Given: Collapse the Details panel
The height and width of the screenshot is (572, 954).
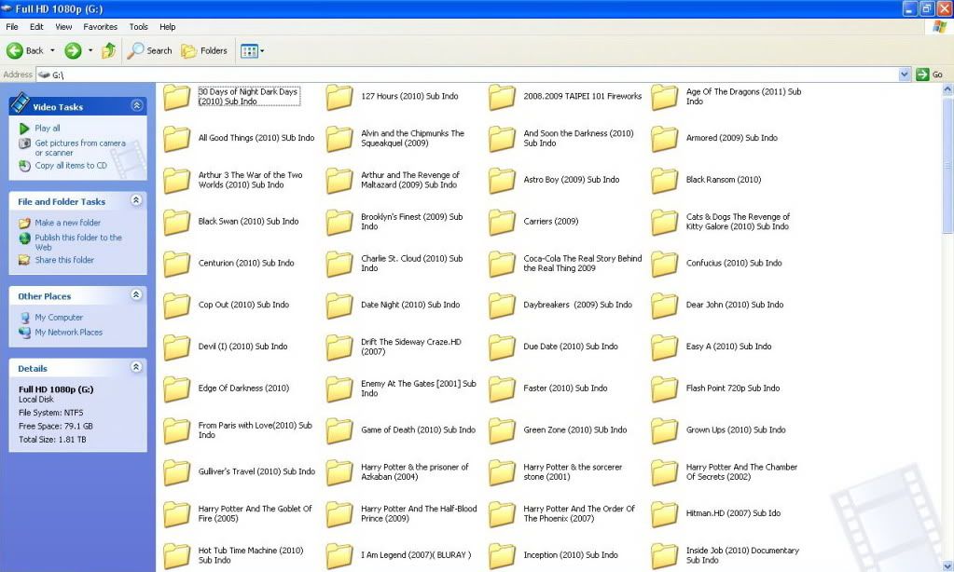Looking at the screenshot, I should tap(136, 366).
